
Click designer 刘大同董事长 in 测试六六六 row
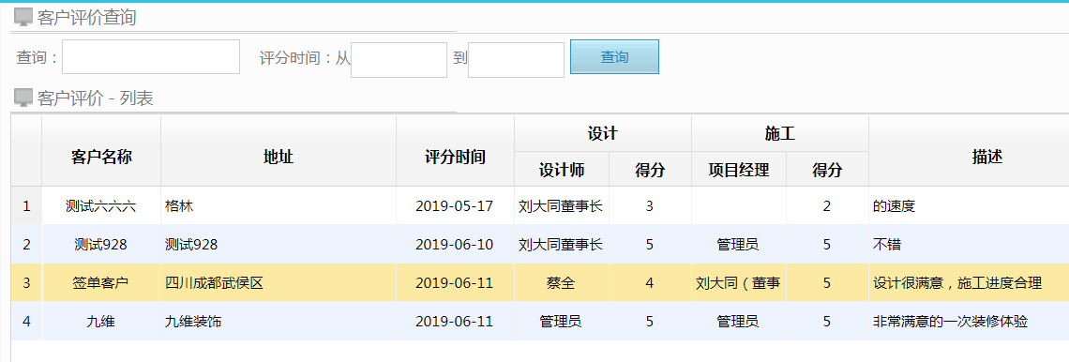tap(561, 206)
